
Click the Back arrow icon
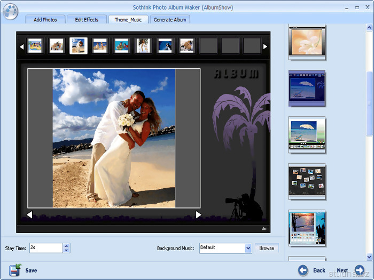pyautogui.click(x=303, y=270)
